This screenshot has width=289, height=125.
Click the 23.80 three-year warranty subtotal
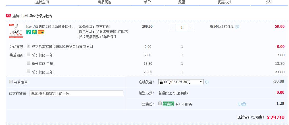tap(280, 72)
